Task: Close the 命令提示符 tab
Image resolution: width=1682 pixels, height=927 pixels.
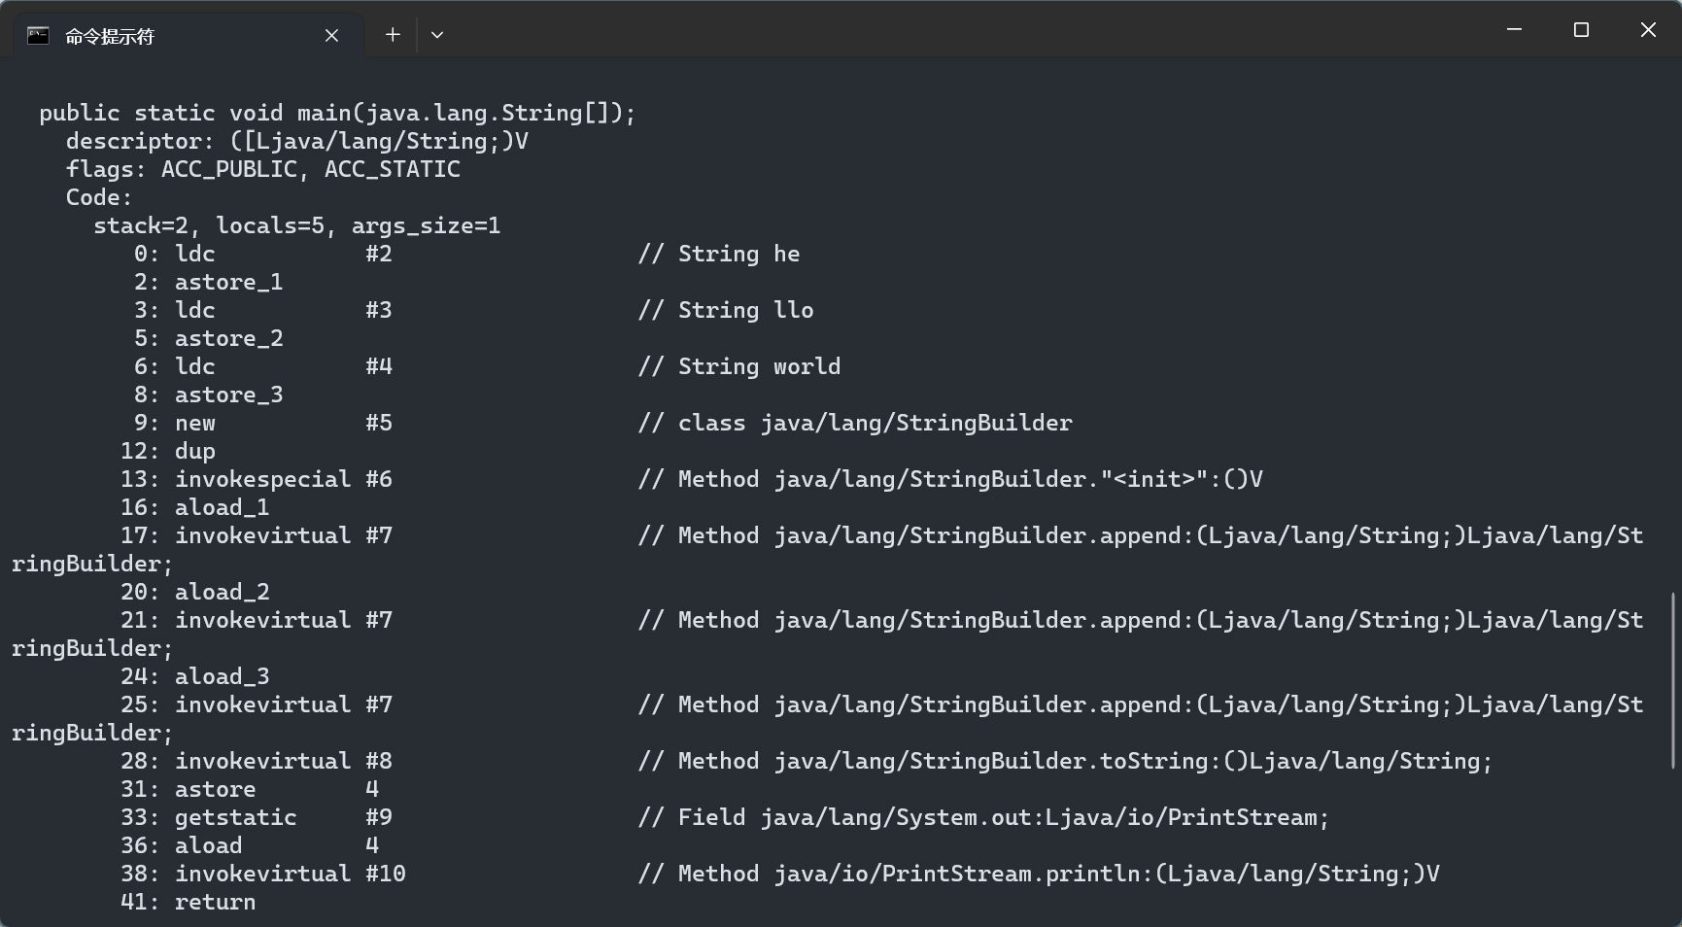Action: click(x=331, y=36)
